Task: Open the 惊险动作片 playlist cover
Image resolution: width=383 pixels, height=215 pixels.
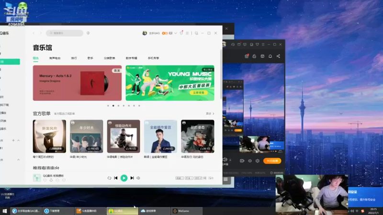Action: 124,136
